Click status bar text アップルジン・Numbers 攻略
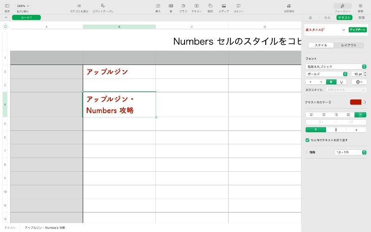Screen dimensions: 371x232 pyautogui.click(x=45, y=227)
